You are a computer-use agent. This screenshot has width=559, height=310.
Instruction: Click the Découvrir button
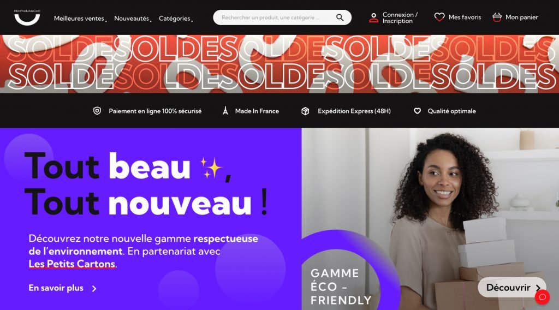[512, 288]
